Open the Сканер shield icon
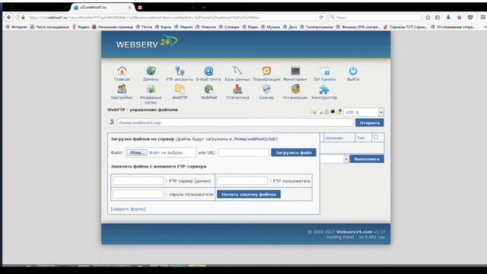 [266, 90]
